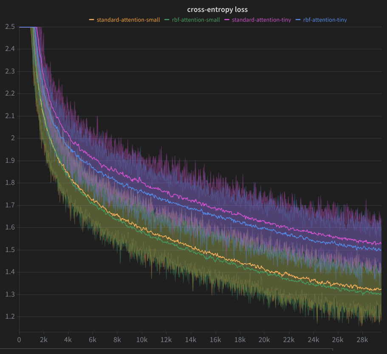Toggle visibility of standard-attention-small series

tap(128, 20)
